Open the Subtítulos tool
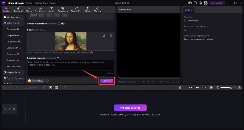 pos(40,9)
